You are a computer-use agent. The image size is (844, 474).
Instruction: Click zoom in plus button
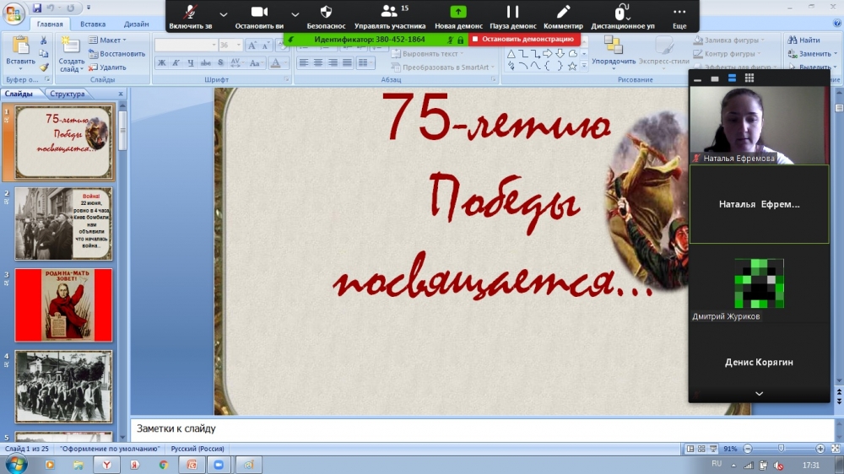pos(820,449)
